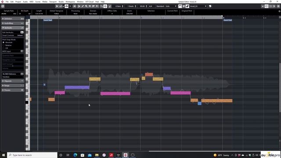This screenshot has width=281, height=158.
Task: Open No MIDI Reference selector
Action: [x=13, y=74]
